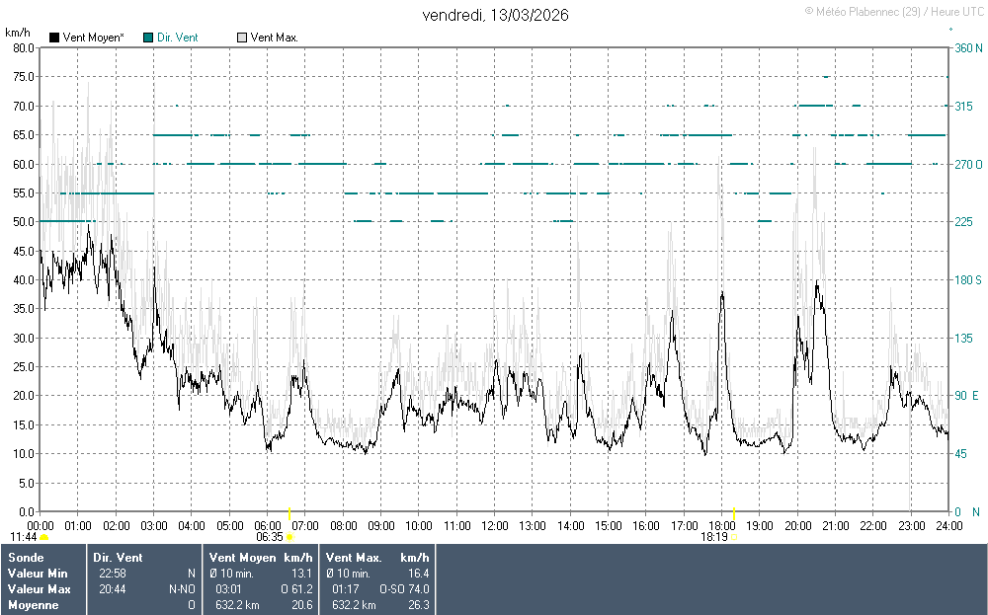The height and width of the screenshot is (615, 988).
Task: Open the Météo Plabennec copyright link
Action: [x=894, y=11]
